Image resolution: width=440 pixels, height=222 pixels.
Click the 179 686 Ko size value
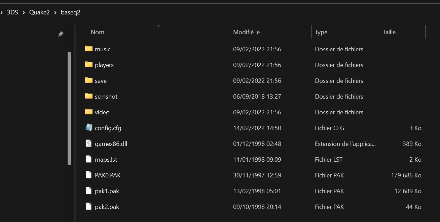coord(406,175)
